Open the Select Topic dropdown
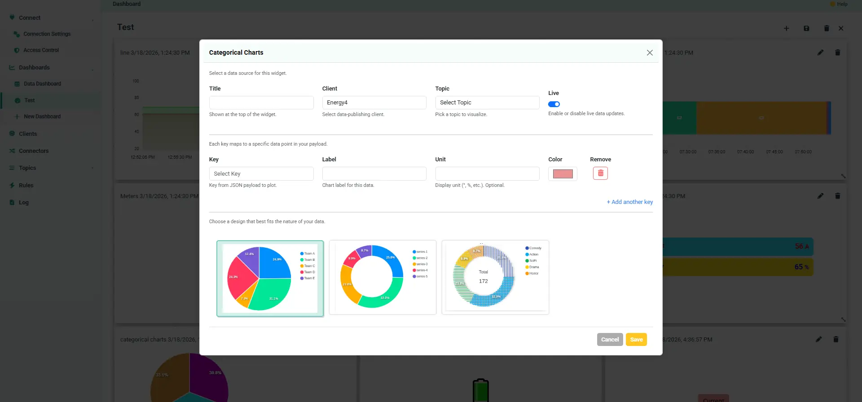The width and height of the screenshot is (862, 402). click(x=487, y=103)
